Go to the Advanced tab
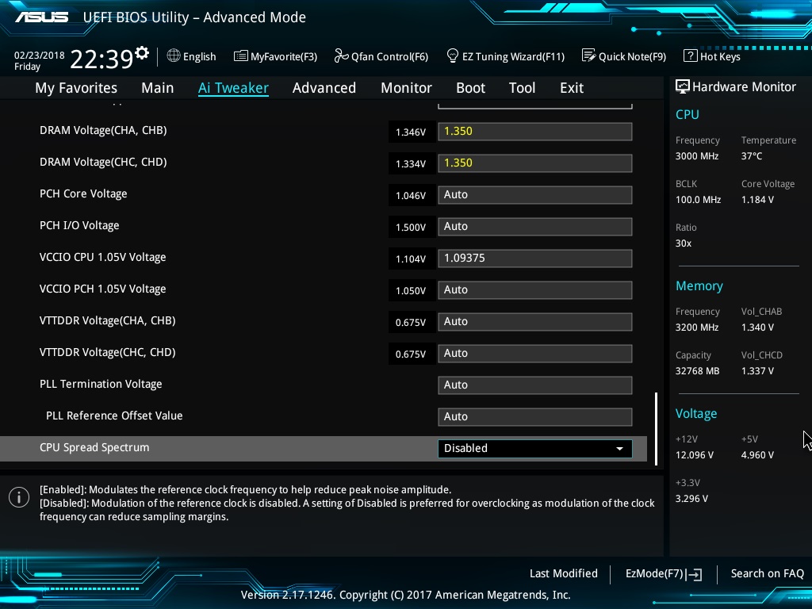Screen dimensions: 812x609 (324, 88)
